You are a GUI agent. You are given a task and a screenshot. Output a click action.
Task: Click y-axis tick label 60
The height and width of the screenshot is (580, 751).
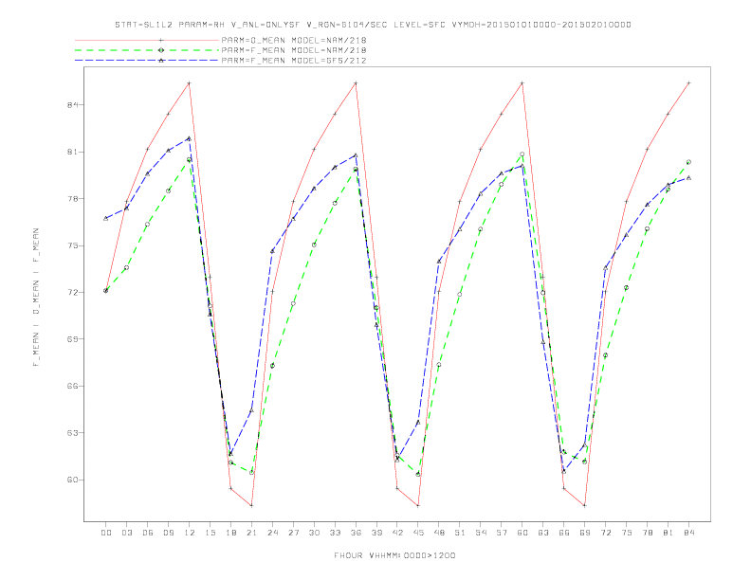coord(73,480)
